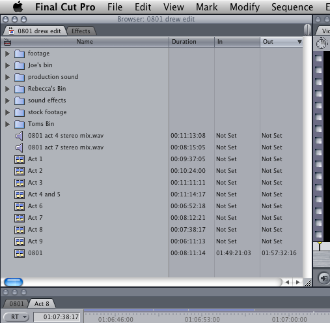Viewport: 330px width, 323px height.
Task: Click the In timecode 01:49:21:03
Action: pos(234,253)
